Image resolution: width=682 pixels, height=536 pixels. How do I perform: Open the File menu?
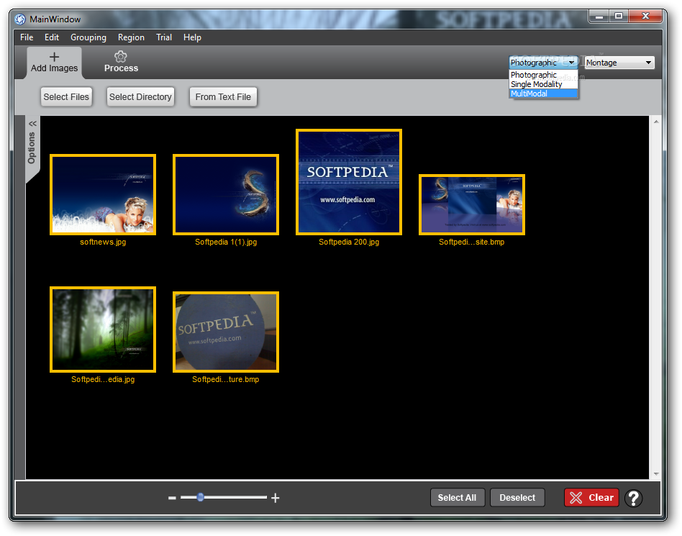tap(27, 37)
